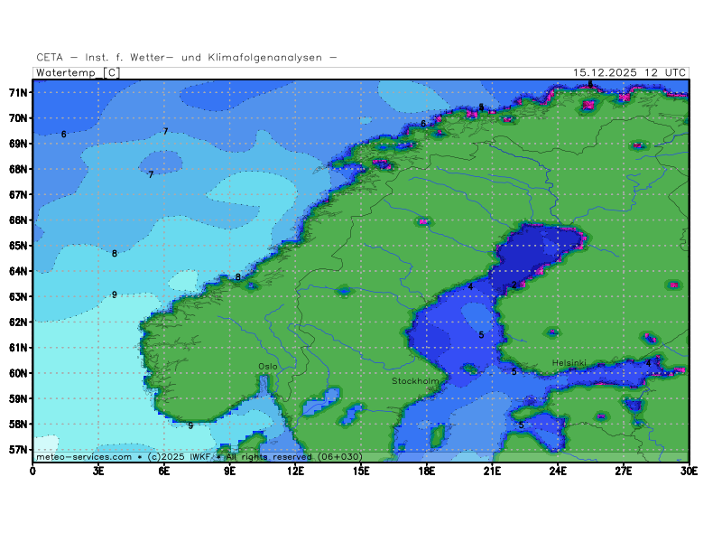Select the Helsinki label on the map

pyautogui.click(x=569, y=363)
